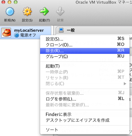Choose Finderに表示 in the context menu
The height and width of the screenshot is (136, 132).
[85, 114]
